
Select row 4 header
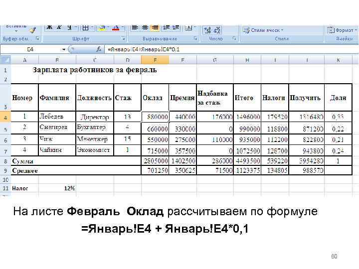tap(5, 117)
